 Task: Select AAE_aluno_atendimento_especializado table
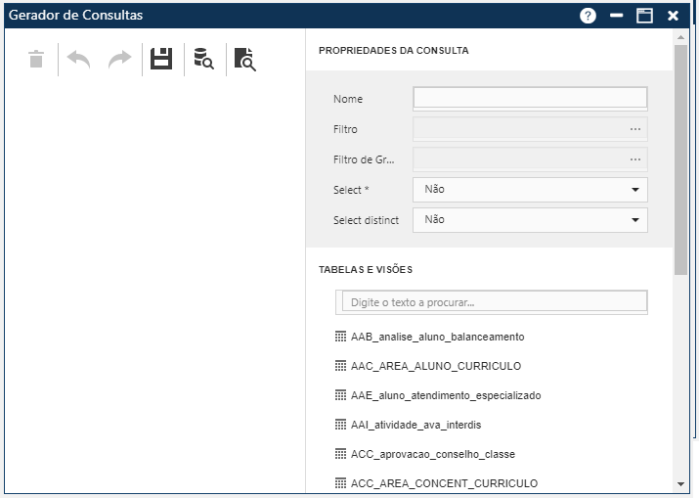pyautogui.click(x=445, y=395)
